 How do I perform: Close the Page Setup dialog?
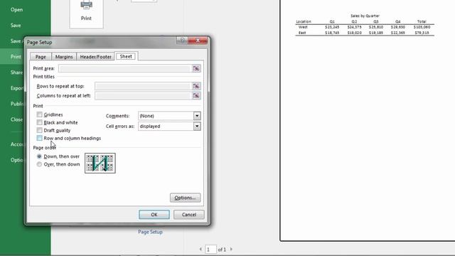point(198,41)
